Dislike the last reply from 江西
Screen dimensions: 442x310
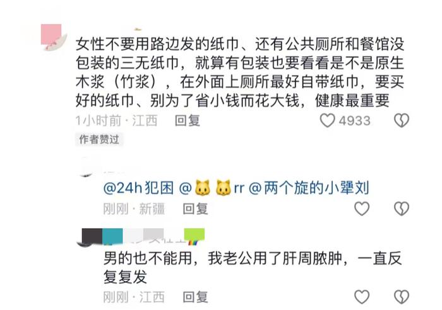[x=401, y=297]
